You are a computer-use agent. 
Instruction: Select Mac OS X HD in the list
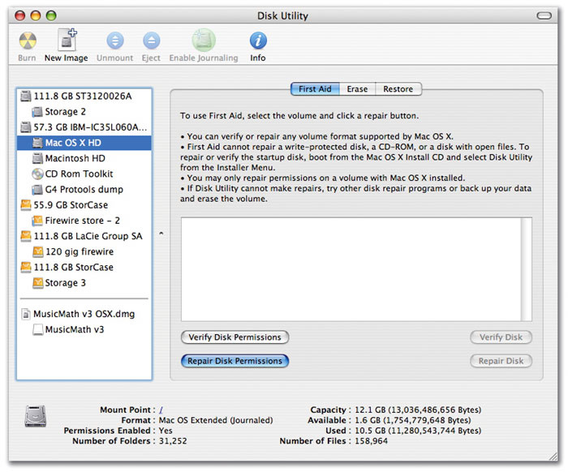pos(73,143)
